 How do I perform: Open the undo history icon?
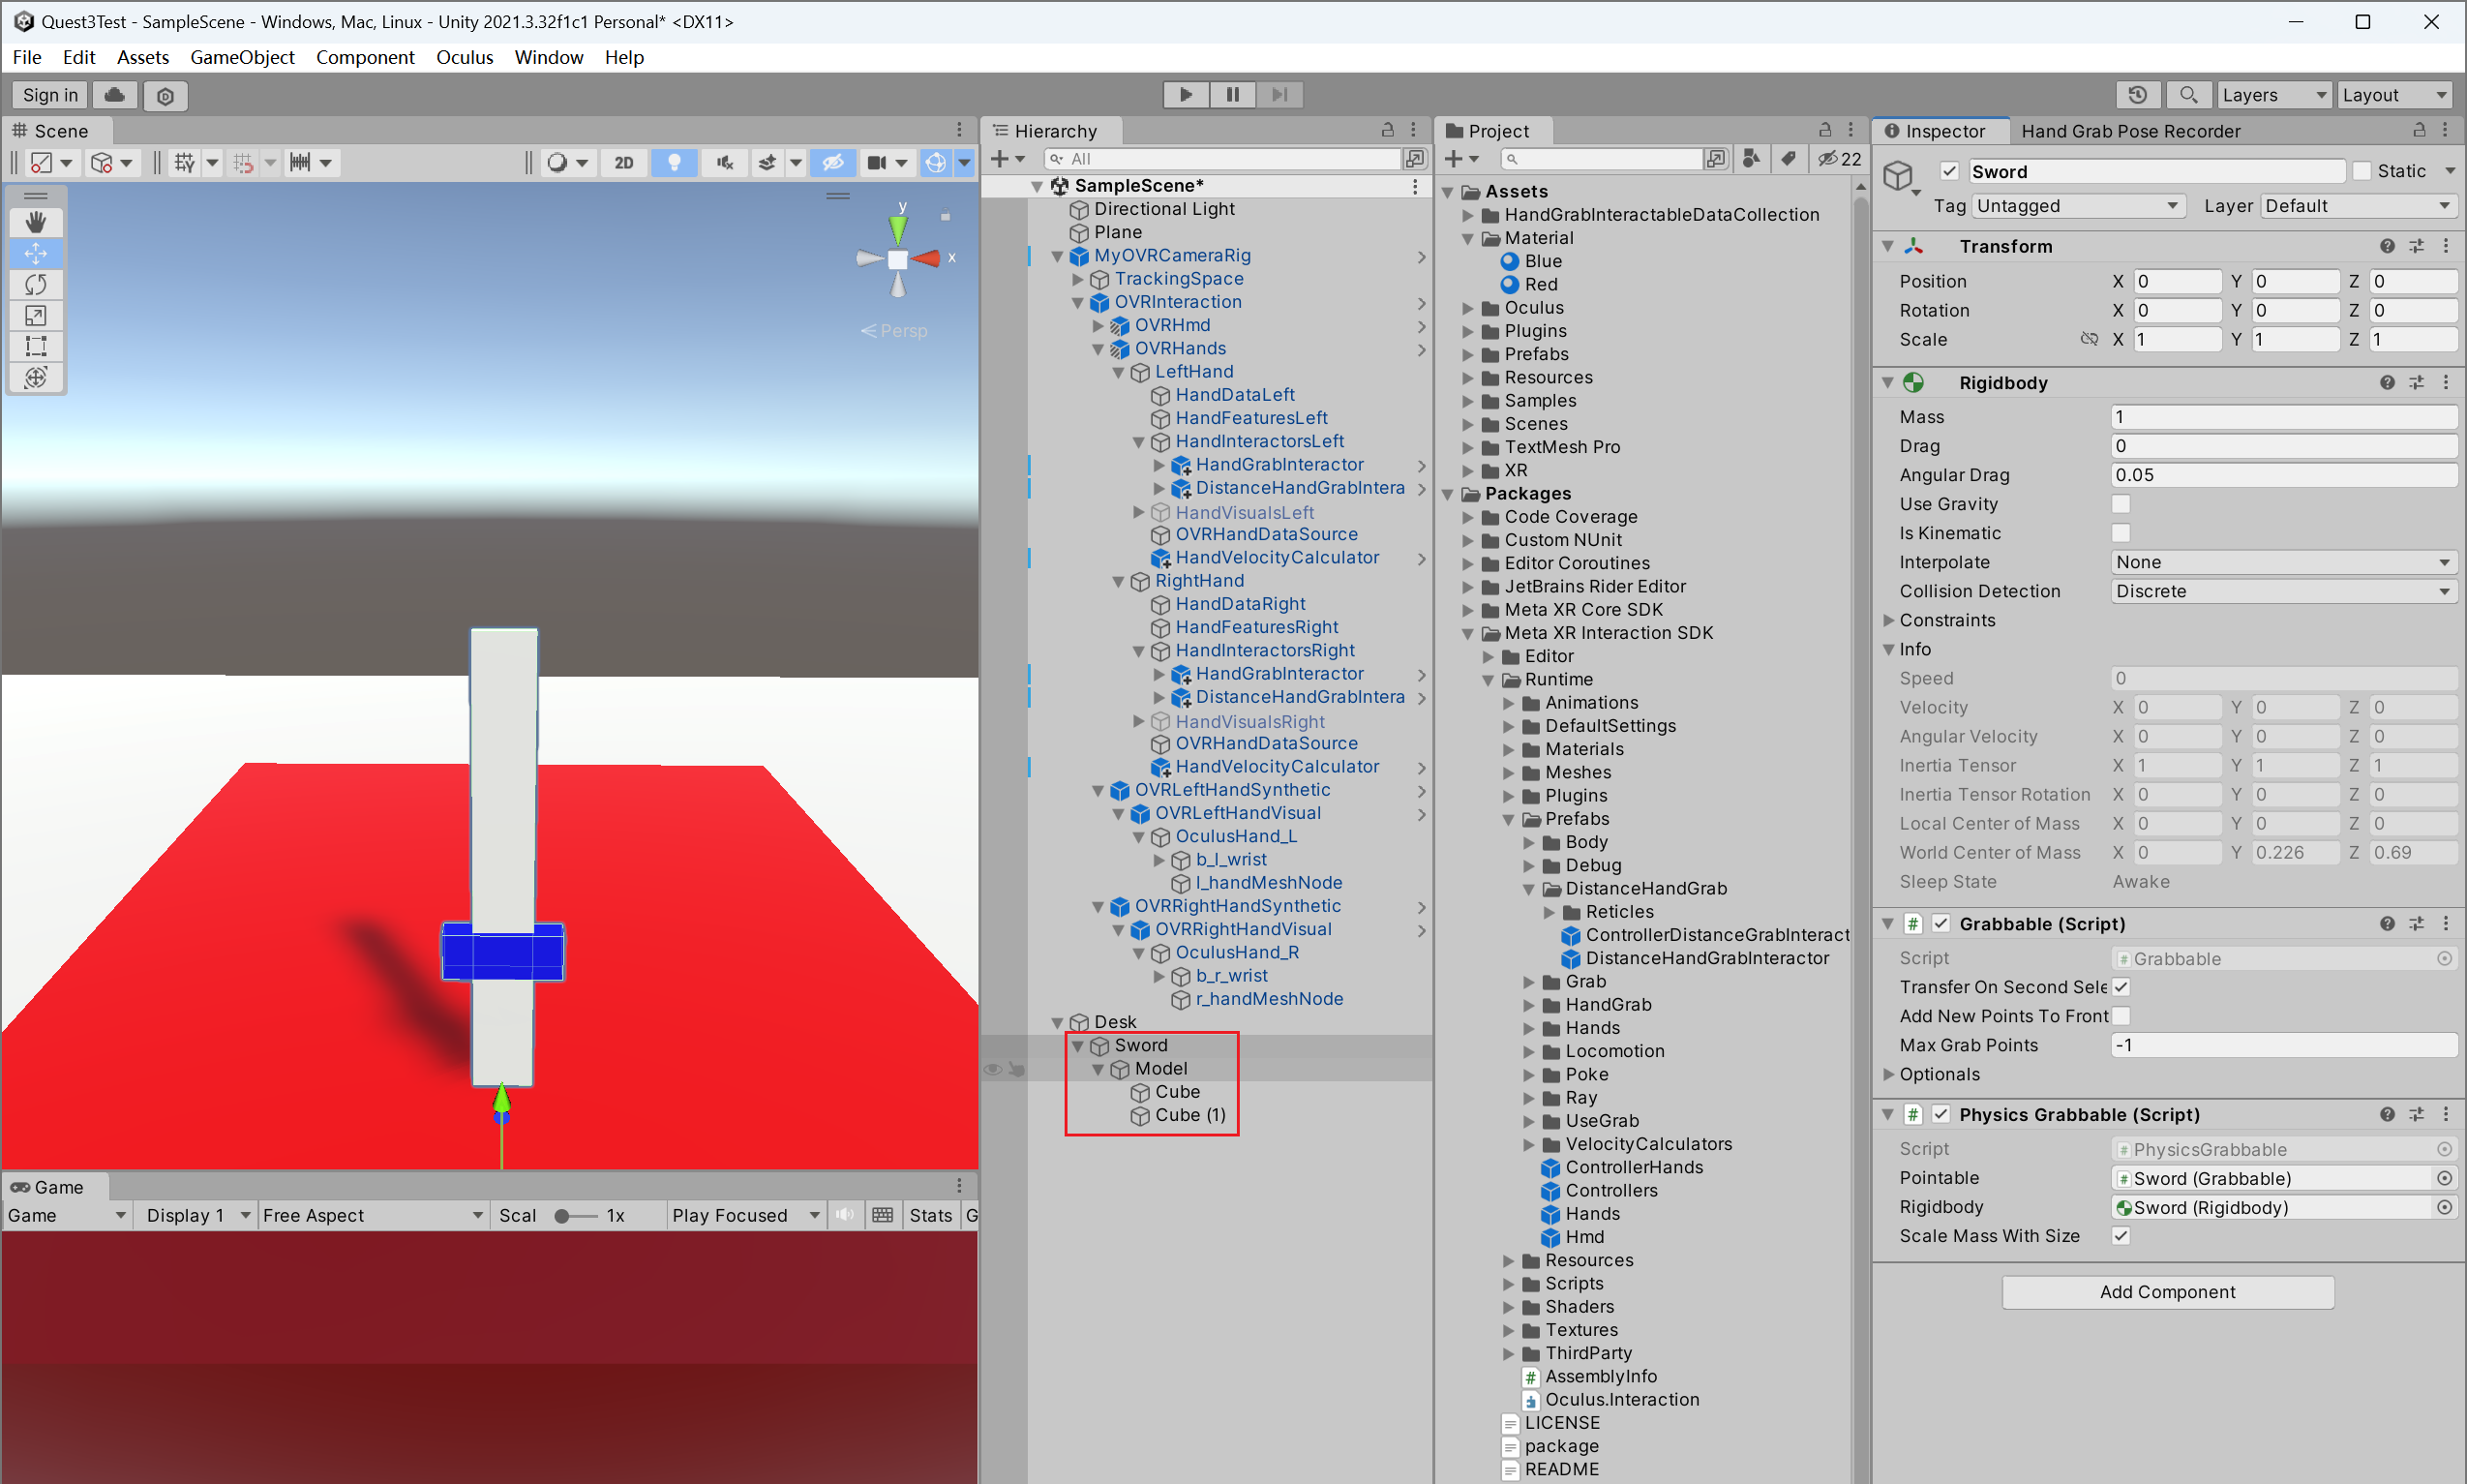pyautogui.click(x=2137, y=95)
